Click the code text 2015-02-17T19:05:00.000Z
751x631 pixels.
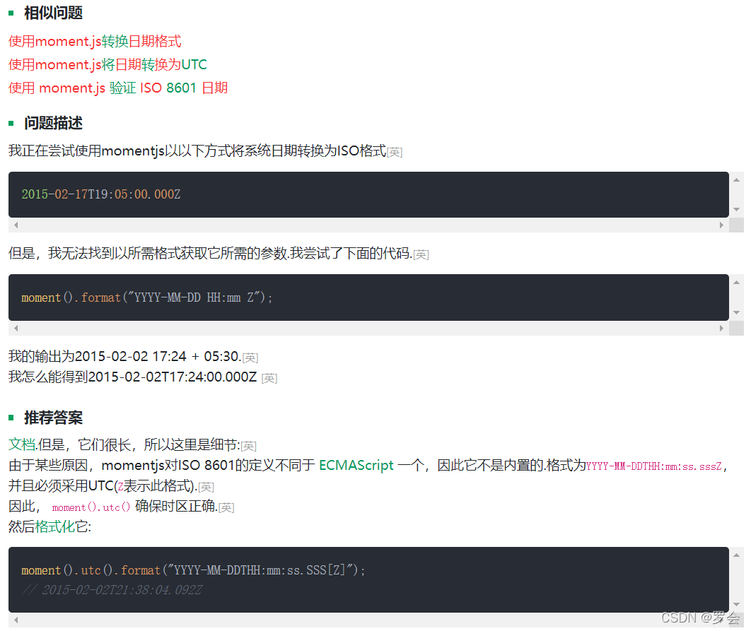pos(101,194)
